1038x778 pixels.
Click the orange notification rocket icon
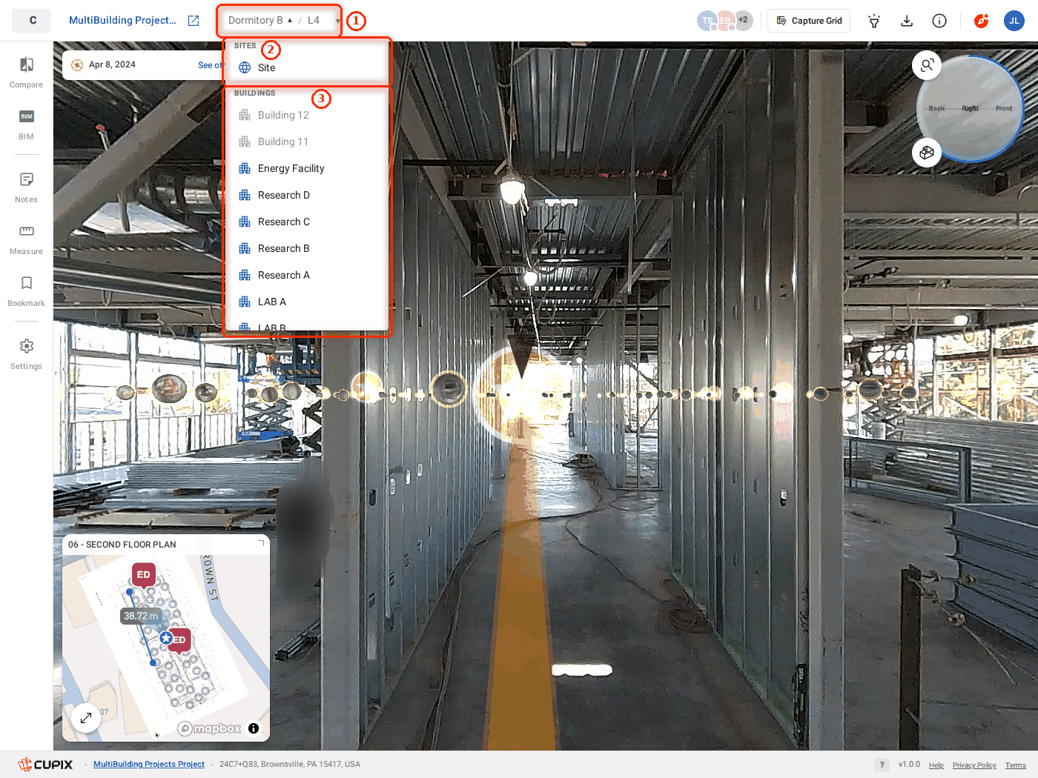982,21
